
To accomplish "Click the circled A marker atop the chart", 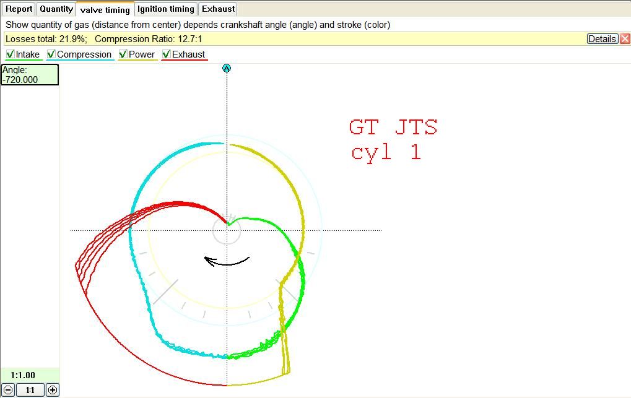I will 227,69.
